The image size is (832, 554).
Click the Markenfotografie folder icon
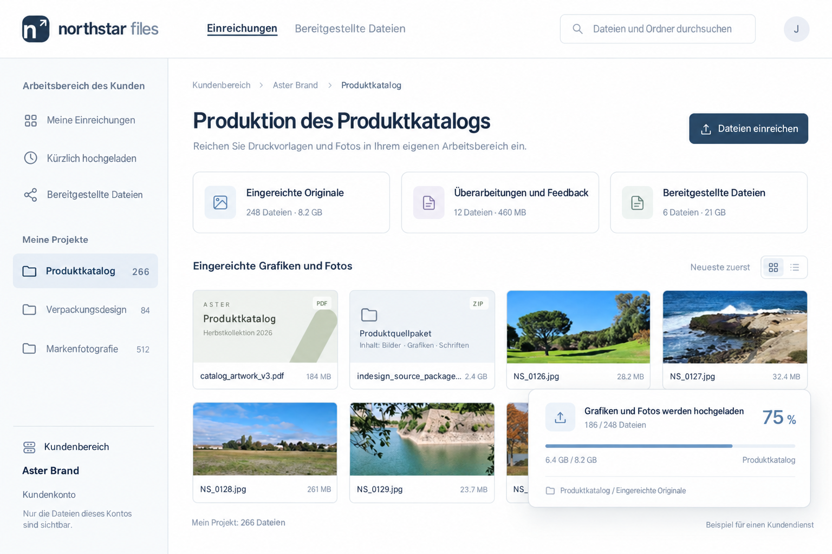[x=29, y=348]
